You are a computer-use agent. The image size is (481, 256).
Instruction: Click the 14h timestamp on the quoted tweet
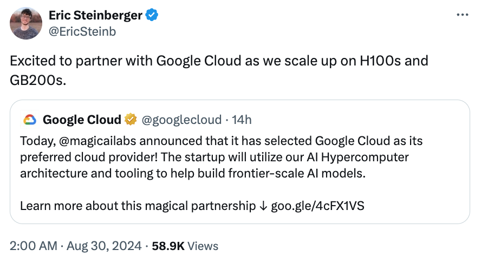(241, 119)
